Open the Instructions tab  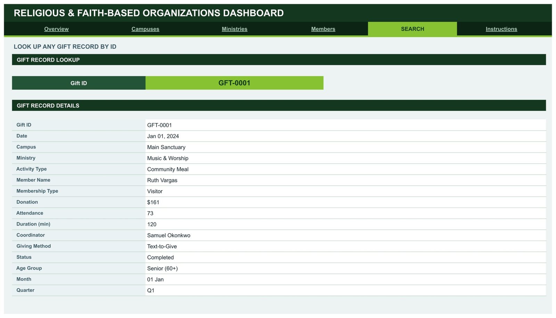pos(501,29)
